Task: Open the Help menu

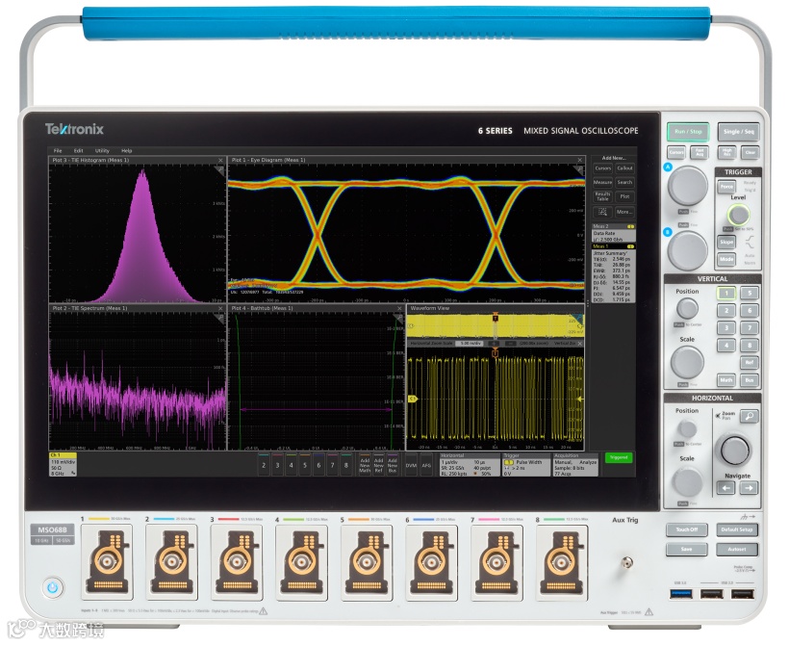Action: [126, 150]
